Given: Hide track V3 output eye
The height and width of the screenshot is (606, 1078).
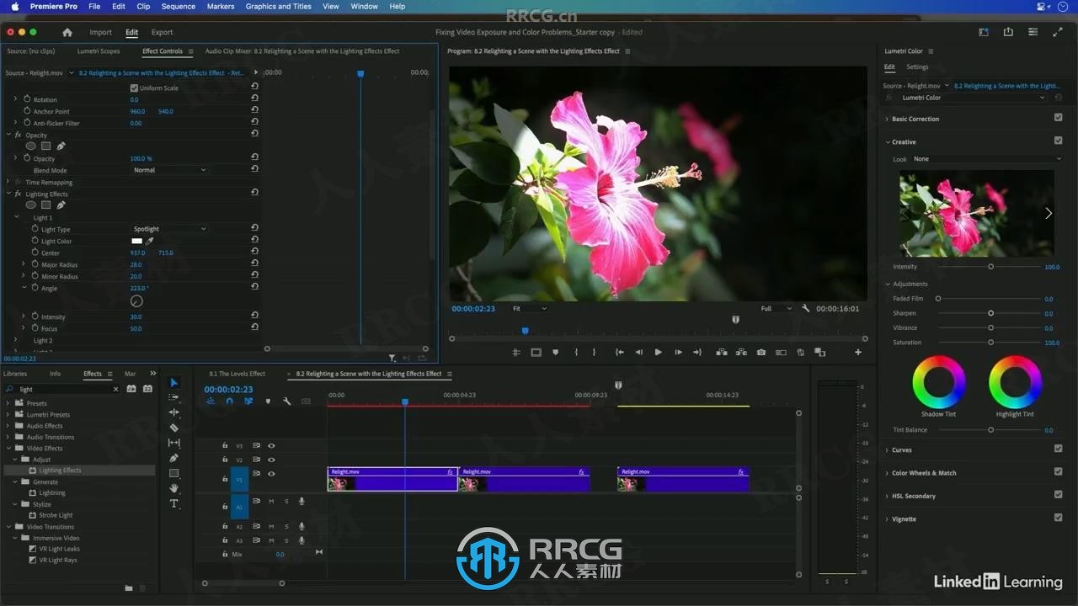Looking at the screenshot, I should click(x=271, y=445).
